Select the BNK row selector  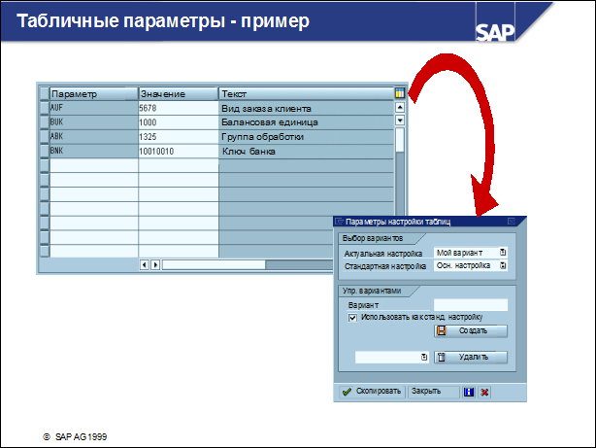tap(44, 152)
